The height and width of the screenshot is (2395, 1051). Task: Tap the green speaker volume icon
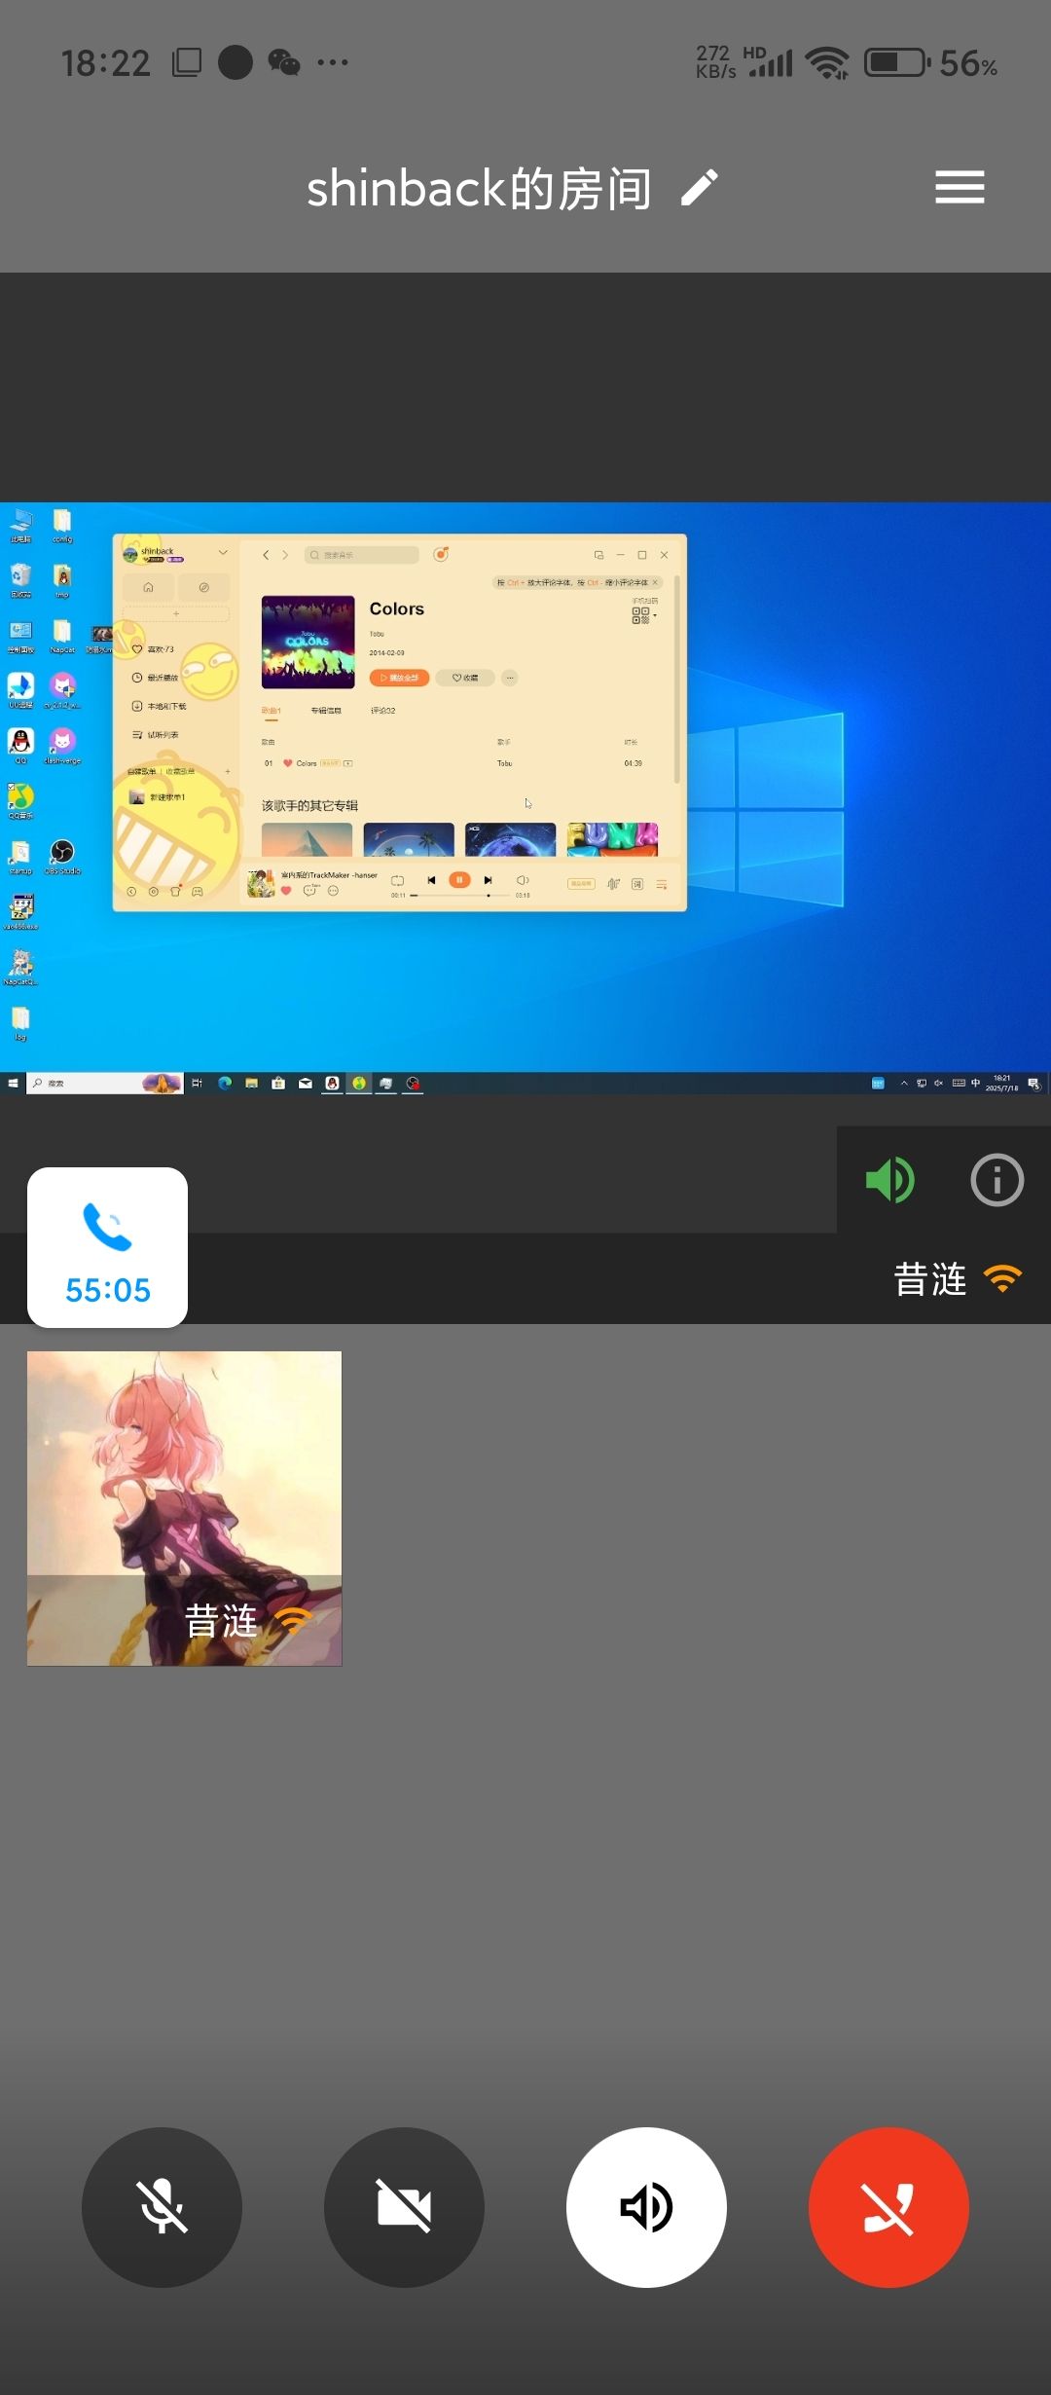[x=889, y=1181]
